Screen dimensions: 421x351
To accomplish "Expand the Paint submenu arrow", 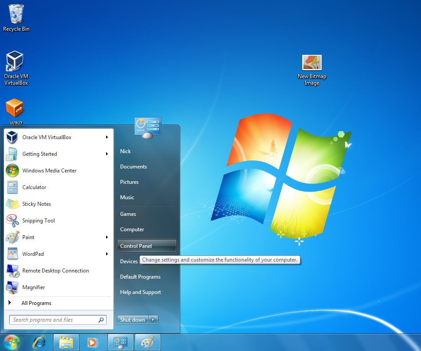I will click(x=107, y=237).
